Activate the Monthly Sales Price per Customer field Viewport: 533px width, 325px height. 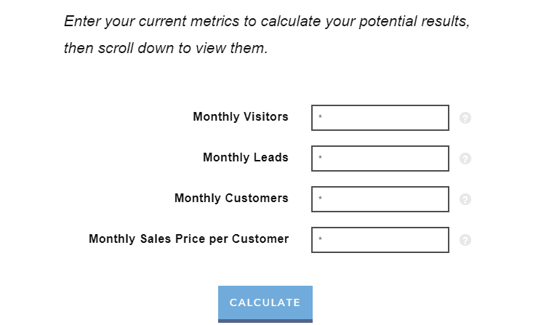click(380, 240)
